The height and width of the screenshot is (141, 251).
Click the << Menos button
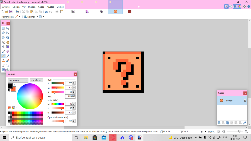(36, 80)
